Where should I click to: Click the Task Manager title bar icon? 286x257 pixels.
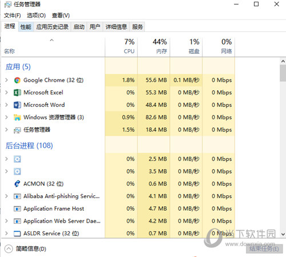coord(8,4)
